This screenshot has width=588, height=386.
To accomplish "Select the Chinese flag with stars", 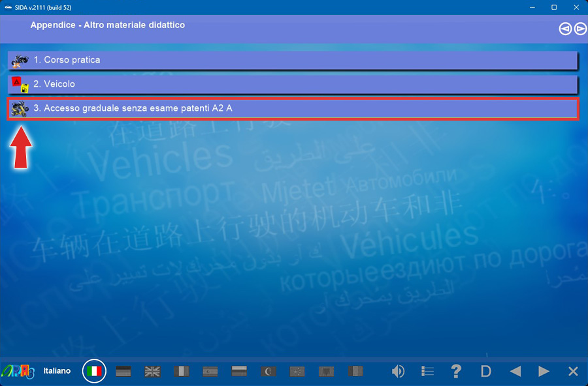I will click(297, 371).
